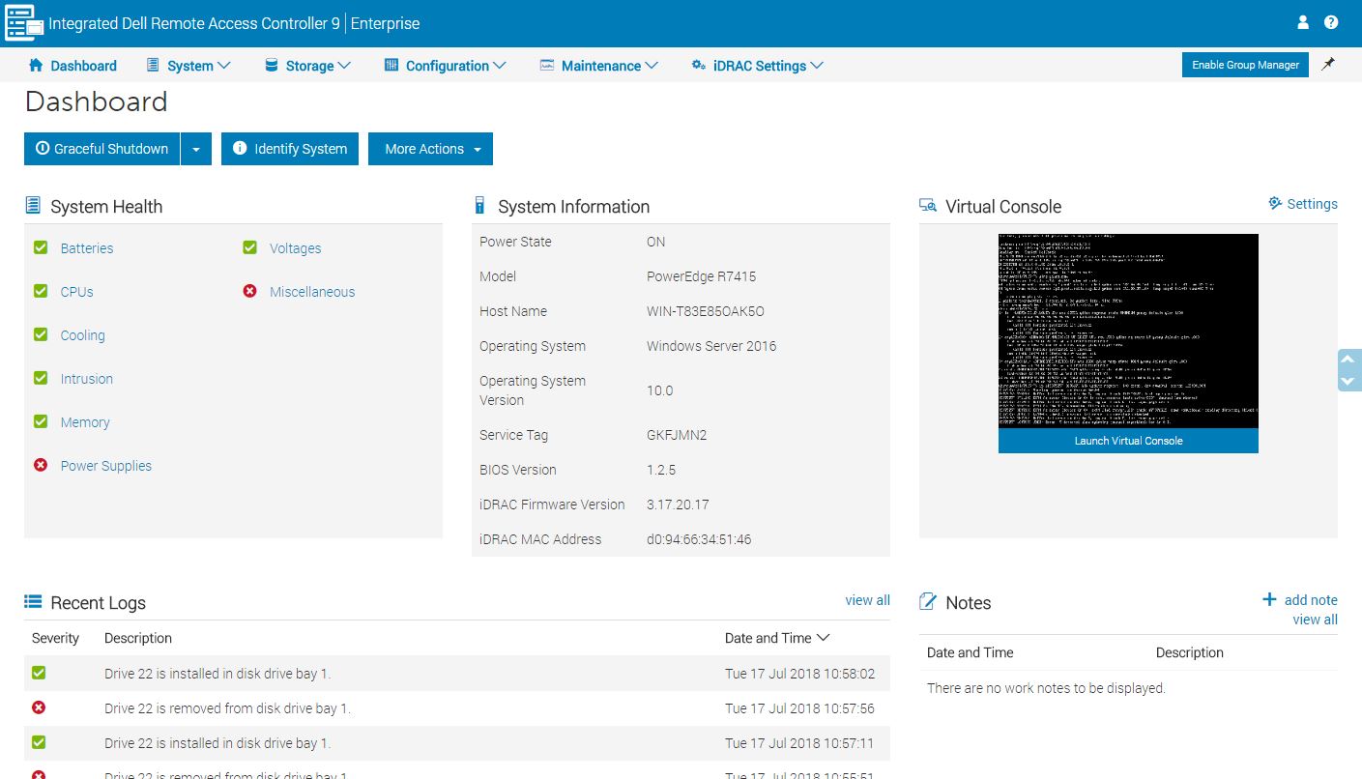Viewport: 1362px width, 779px height.
Task: Click the add note plus icon
Action: 1268,598
